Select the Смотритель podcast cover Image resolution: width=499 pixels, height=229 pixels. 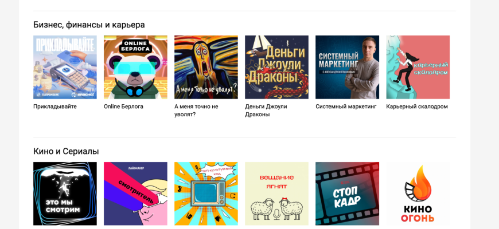point(135,194)
